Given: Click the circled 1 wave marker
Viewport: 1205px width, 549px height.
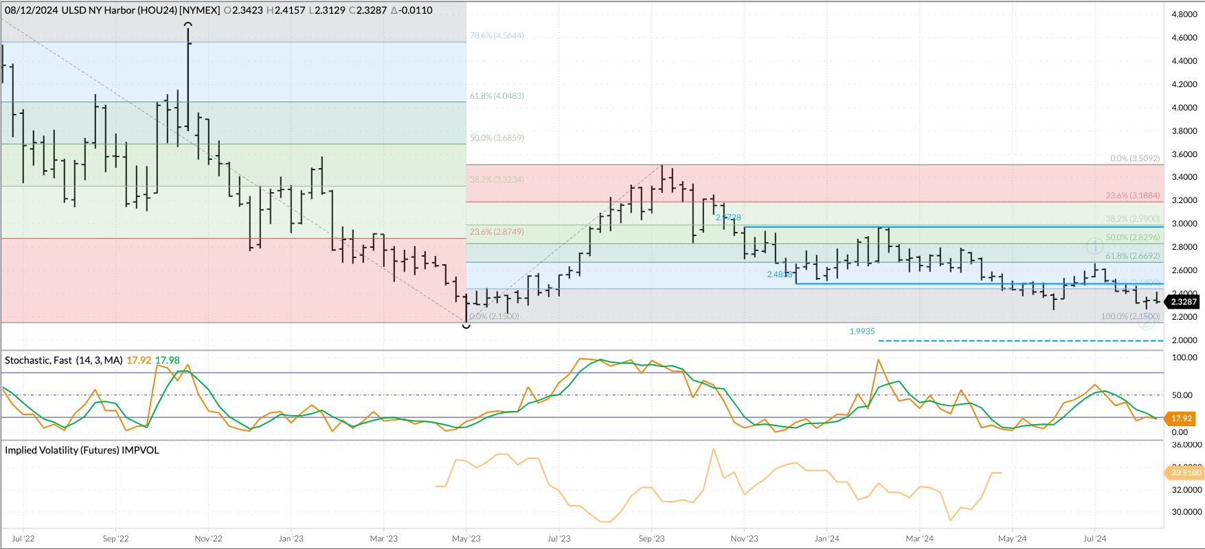Looking at the screenshot, I should coord(1094,246).
